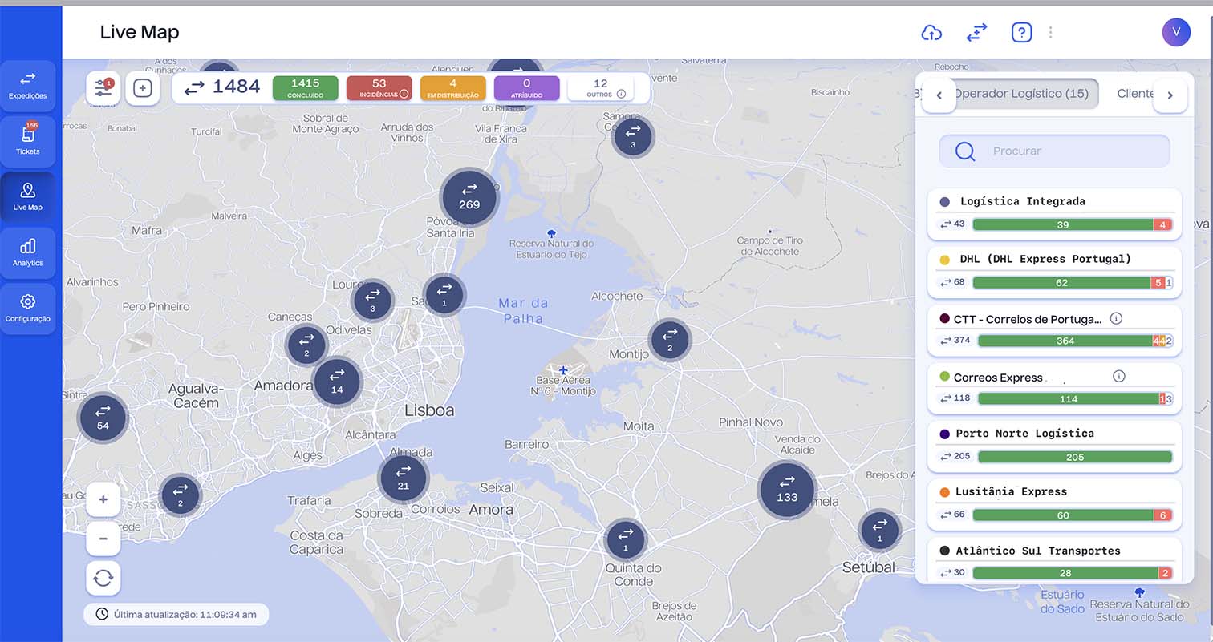
Task: Click the plus icon next to the filters
Action: click(143, 89)
